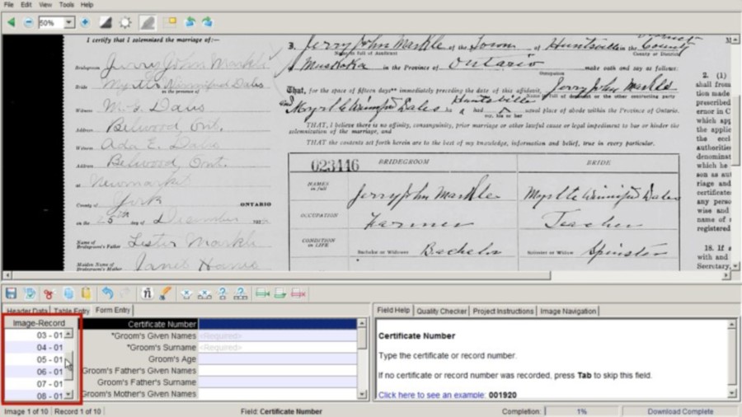Click the Completion progress bar
Viewport: 742px width, 417px height.
581,411
